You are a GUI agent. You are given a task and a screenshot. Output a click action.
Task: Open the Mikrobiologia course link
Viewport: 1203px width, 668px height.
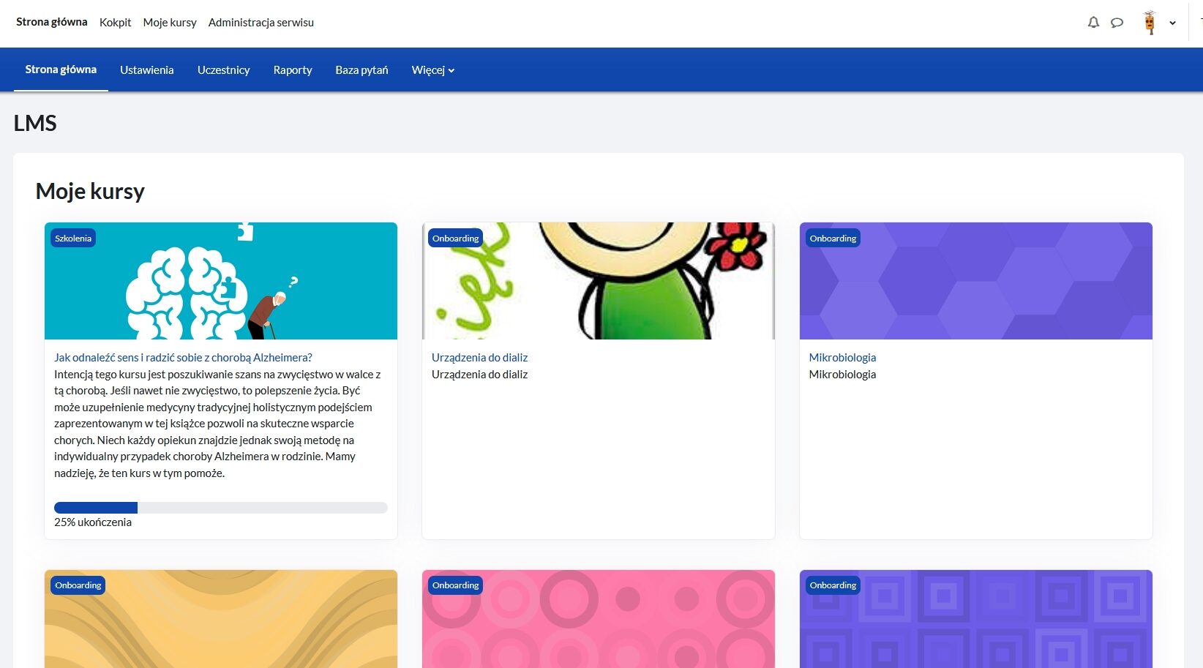click(x=842, y=358)
